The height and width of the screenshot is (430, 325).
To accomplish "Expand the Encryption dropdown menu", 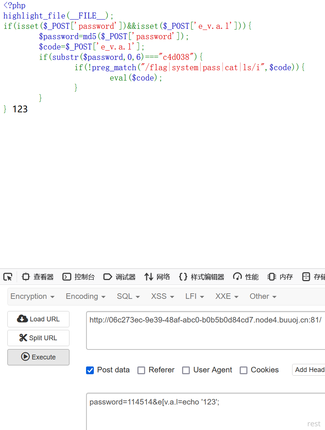I will click(32, 296).
